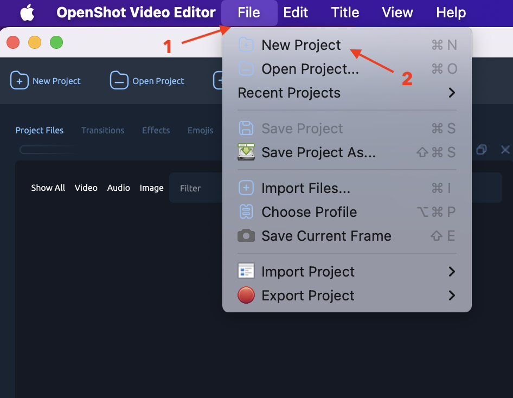The image size is (513, 398).
Task: Click the green maximize window button
Action: click(56, 42)
